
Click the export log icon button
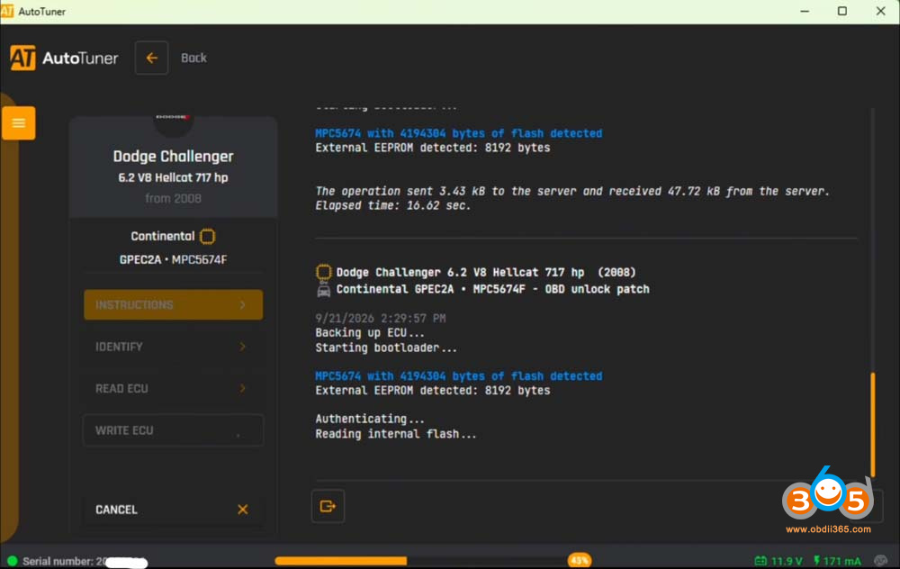point(328,506)
